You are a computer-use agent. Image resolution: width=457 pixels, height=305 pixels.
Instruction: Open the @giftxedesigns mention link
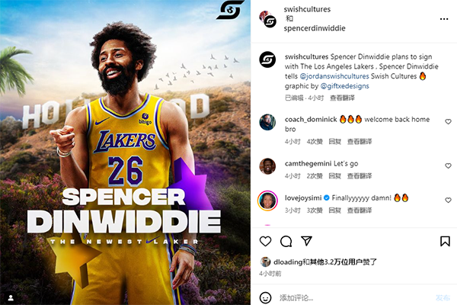[344, 86]
